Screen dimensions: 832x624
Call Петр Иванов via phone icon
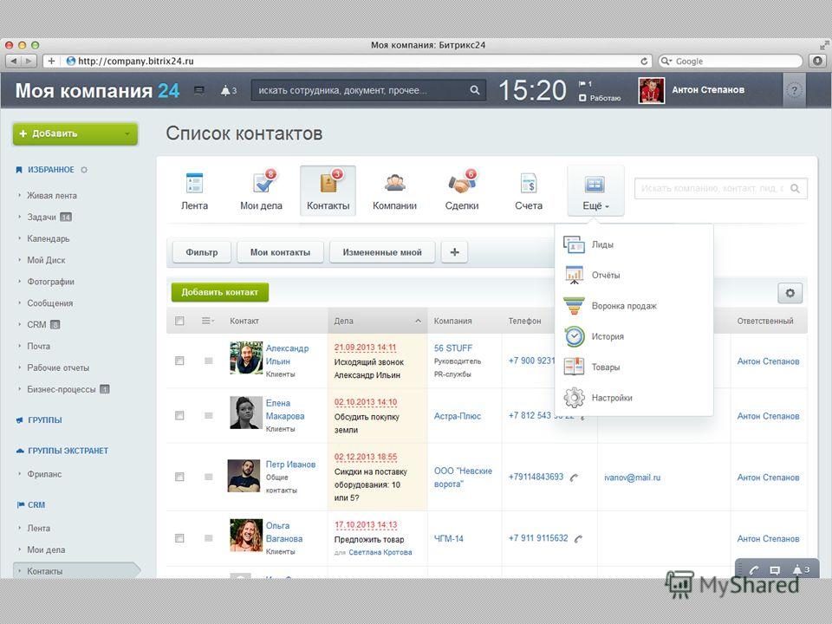coord(574,478)
